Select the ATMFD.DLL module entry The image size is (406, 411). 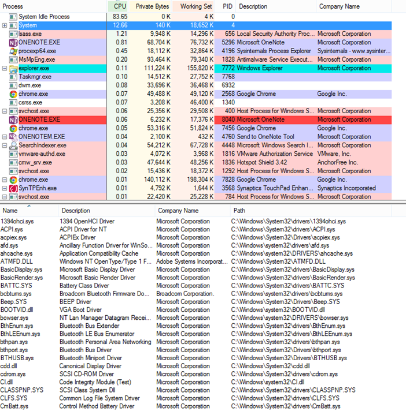click(195, 262)
